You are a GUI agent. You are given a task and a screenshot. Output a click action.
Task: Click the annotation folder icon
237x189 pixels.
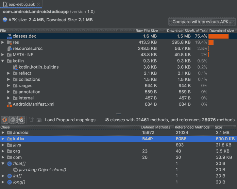coord(15,92)
